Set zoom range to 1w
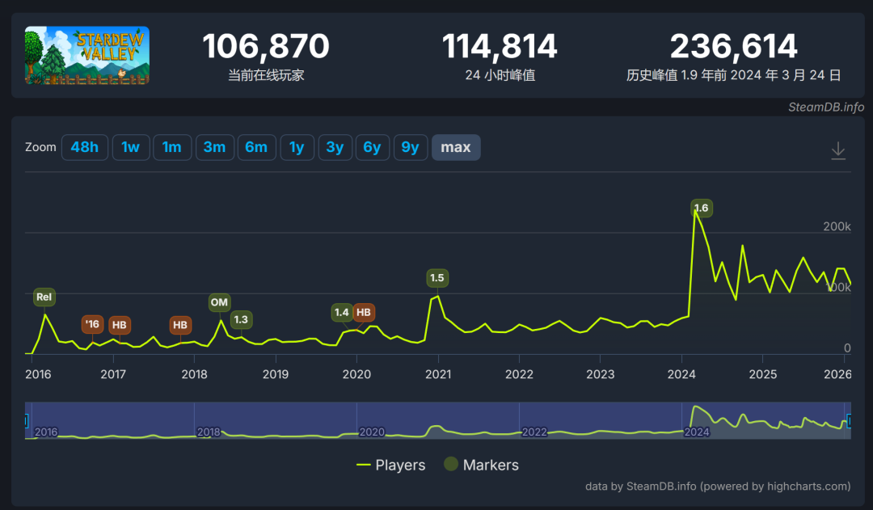873x510 pixels. tap(131, 148)
